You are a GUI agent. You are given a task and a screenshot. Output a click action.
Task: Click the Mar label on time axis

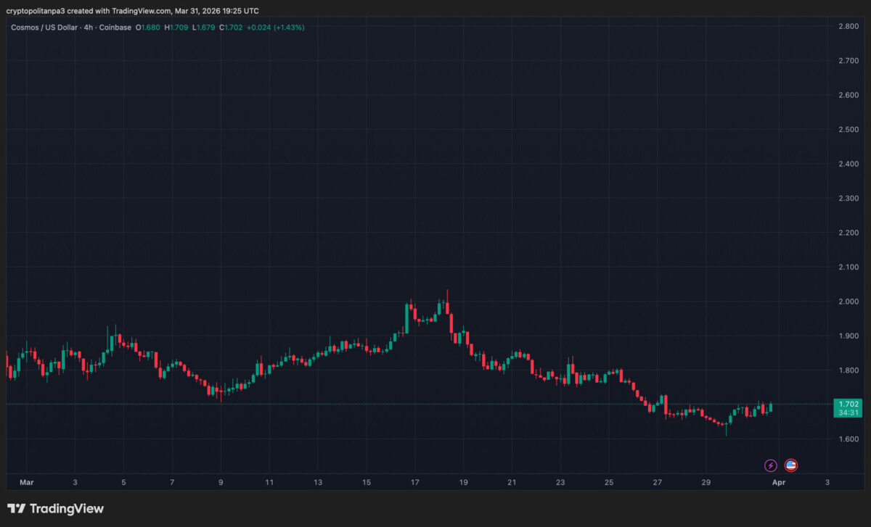(x=27, y=482)
